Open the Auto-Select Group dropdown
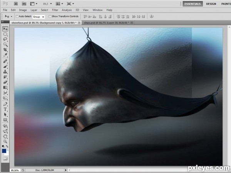The height and width of the screenshot is (173, 231). 38,17
